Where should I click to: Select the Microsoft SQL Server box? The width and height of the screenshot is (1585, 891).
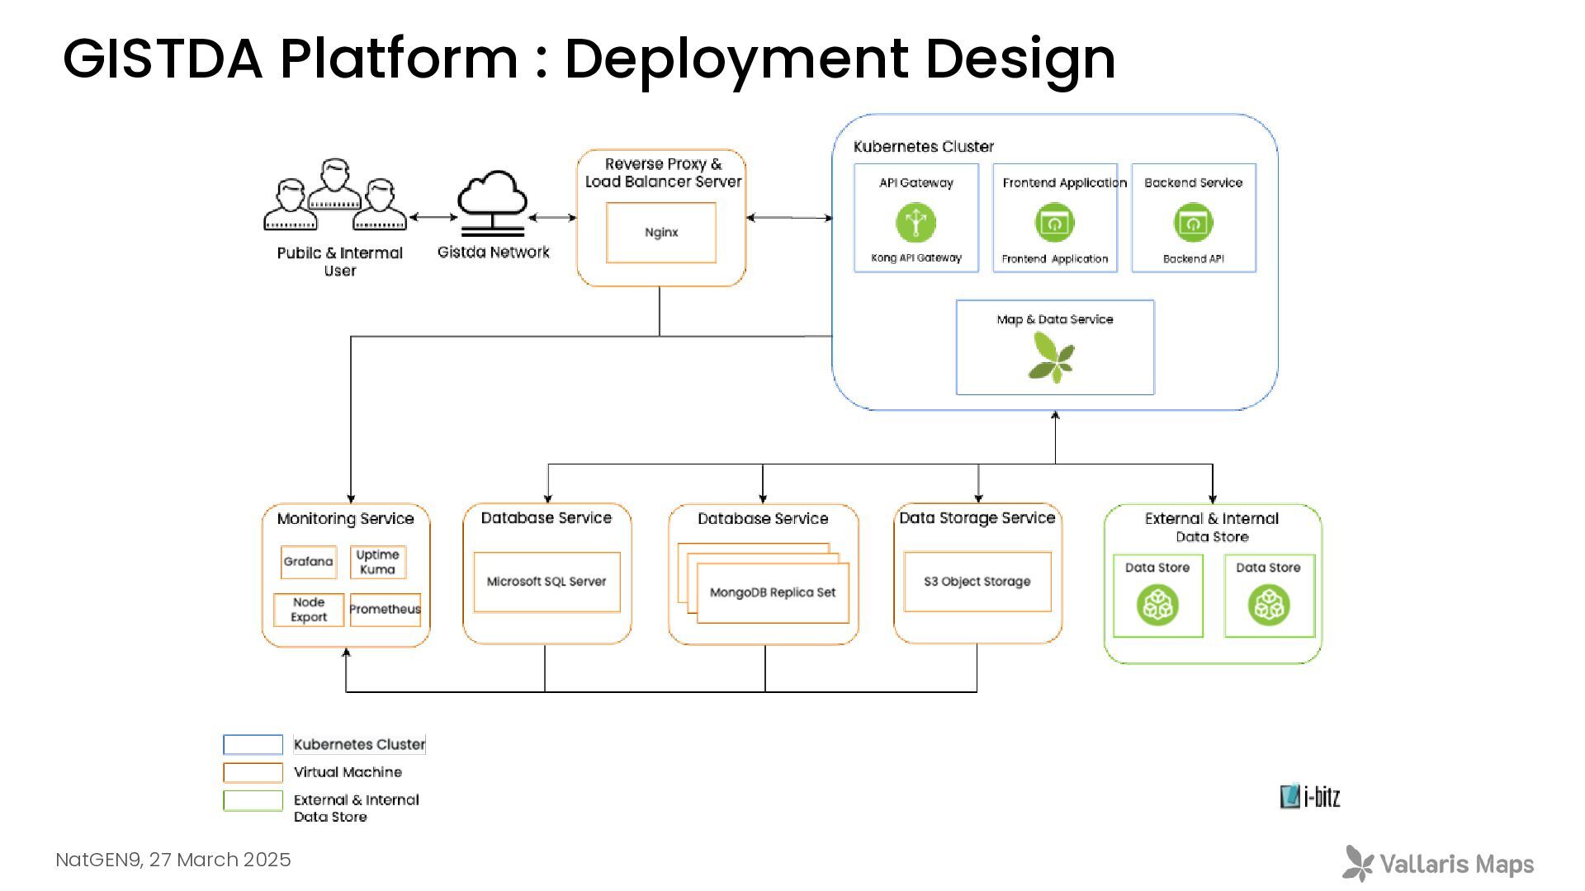click(x=546, y=582)
